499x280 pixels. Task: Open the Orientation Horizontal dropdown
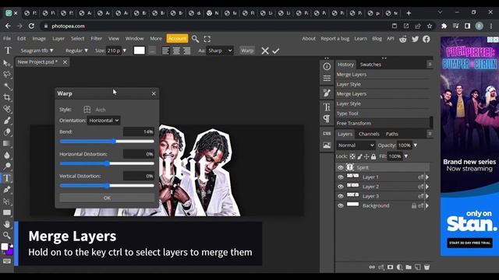click(104, 121)
